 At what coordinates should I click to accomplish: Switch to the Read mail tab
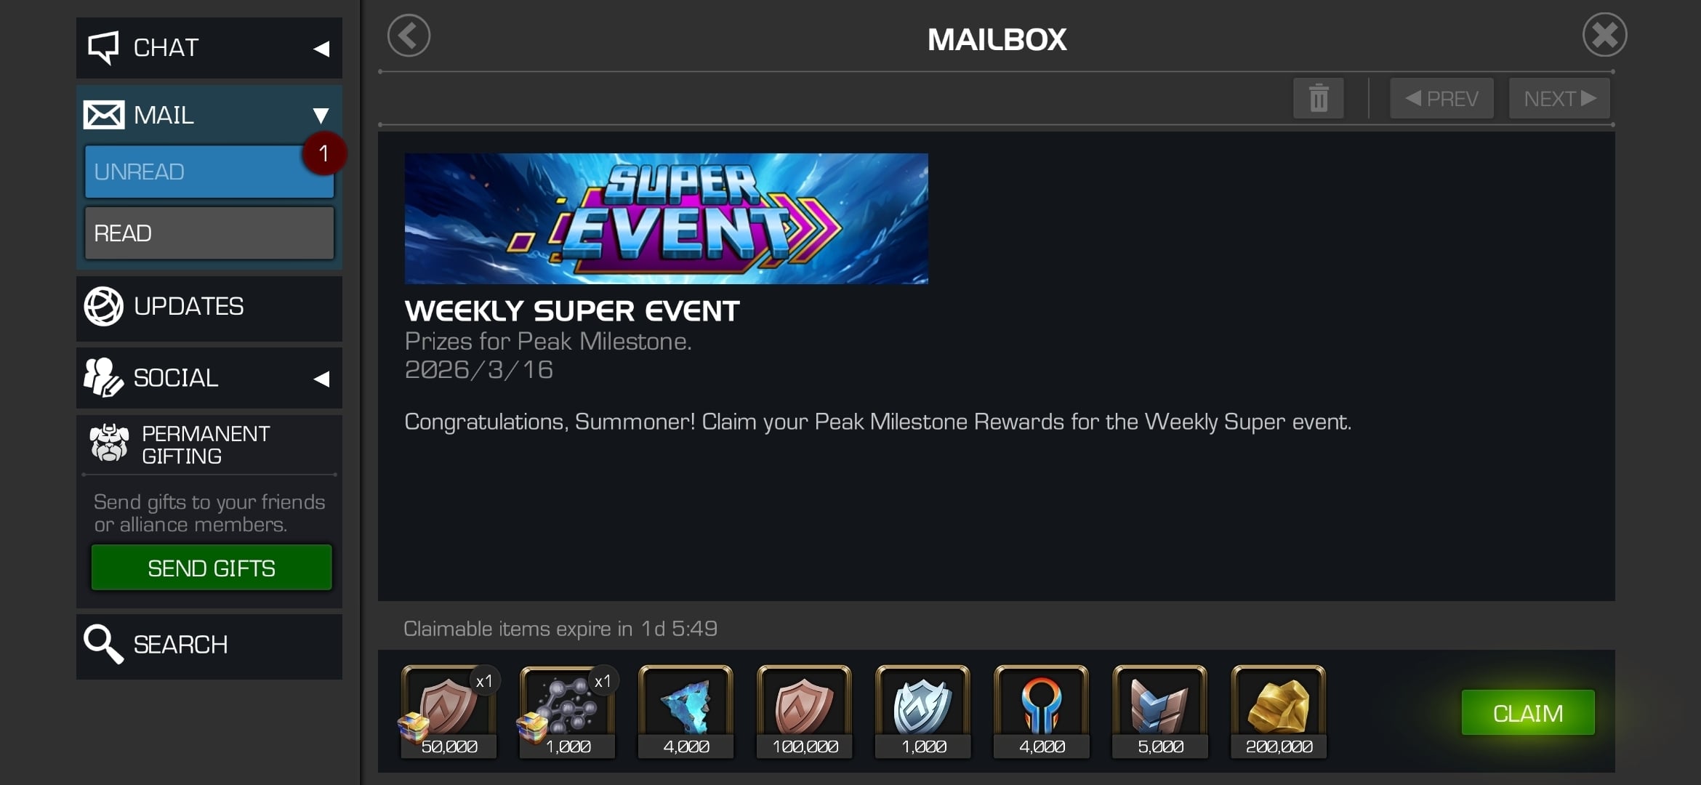coord(209,233)
